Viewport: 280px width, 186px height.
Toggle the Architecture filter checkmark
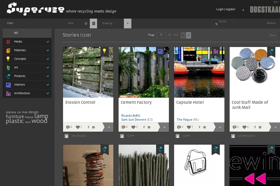(x=48, y=93)
